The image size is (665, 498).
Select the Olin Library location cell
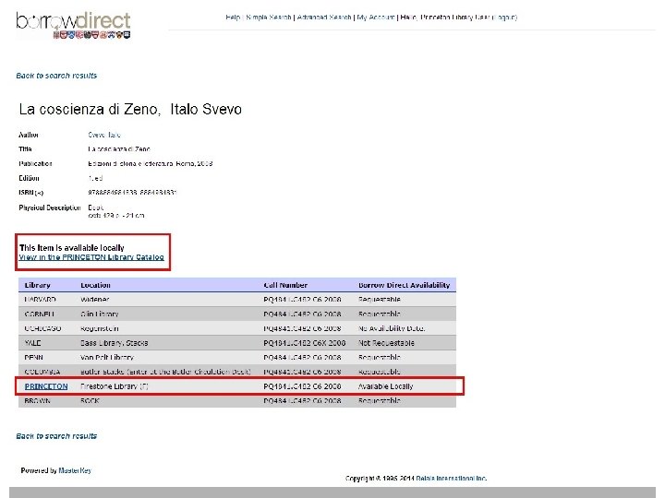(x=100, y=314)
